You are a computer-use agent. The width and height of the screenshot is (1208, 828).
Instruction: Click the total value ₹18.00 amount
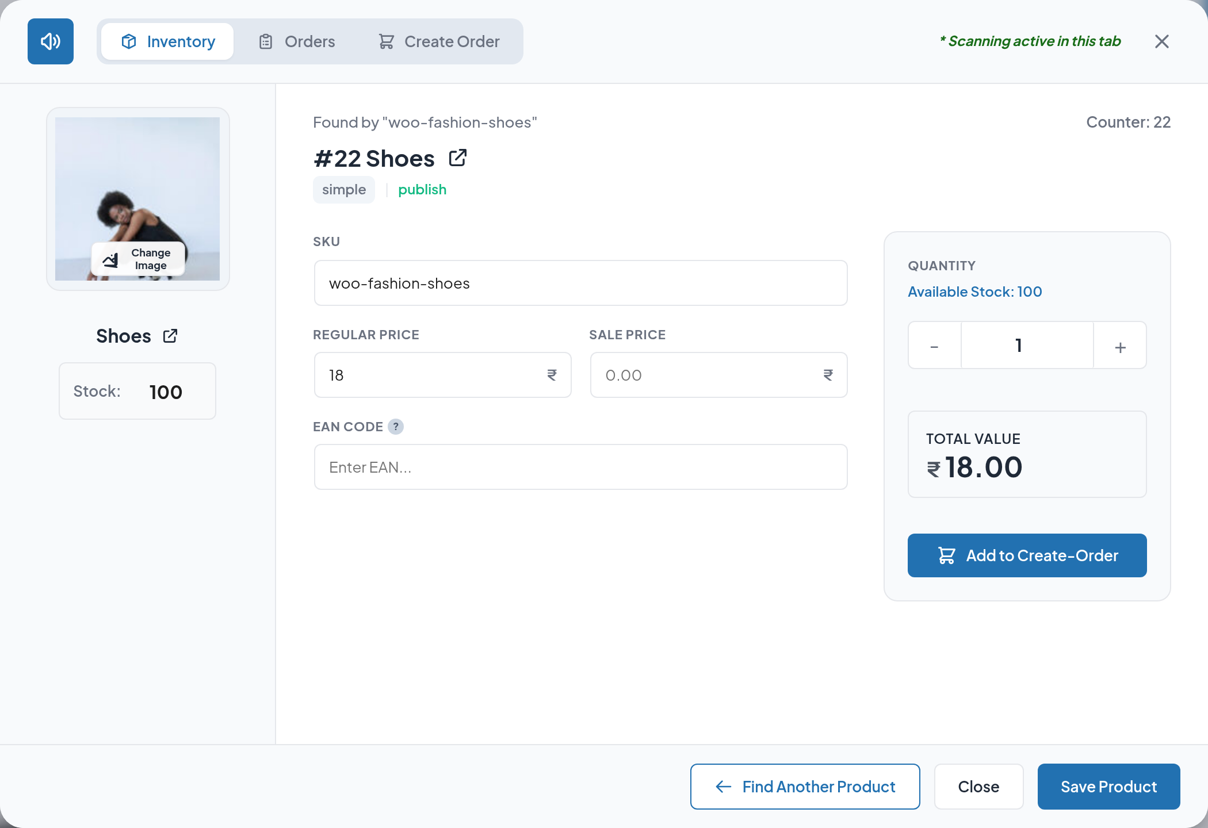click(974, 467)
